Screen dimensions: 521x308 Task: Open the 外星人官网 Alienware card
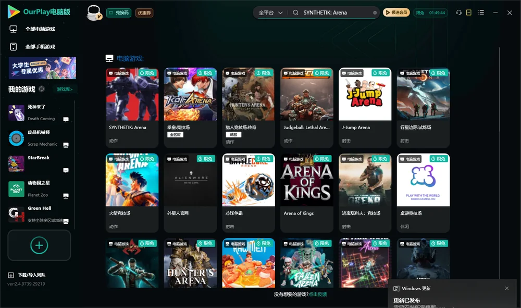click(x=190, y=193)
